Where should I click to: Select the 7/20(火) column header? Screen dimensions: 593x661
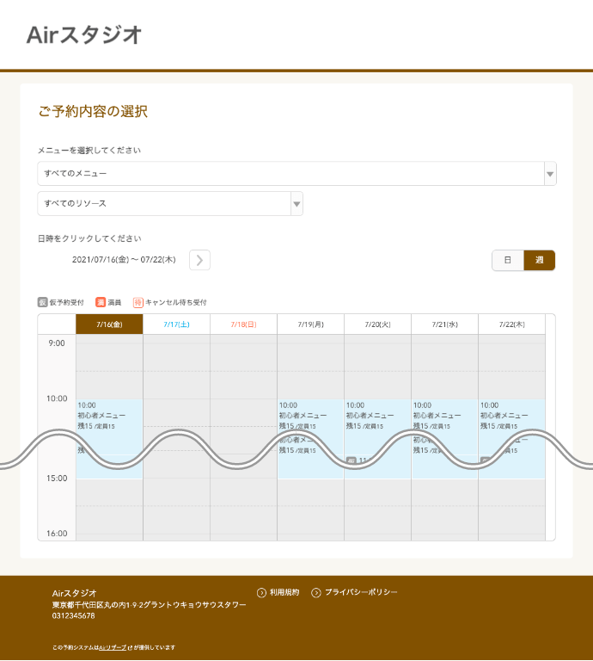[377, 324]
